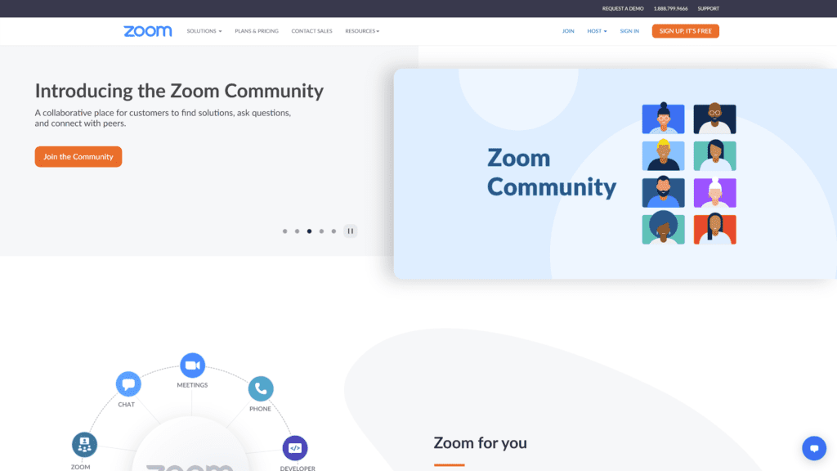The width and height of the screenshot is (837, 471).
Task: Select the fifth carousel dot
Action: coord(333,231)
